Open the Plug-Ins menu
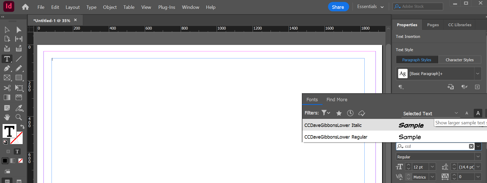Image resolution: width=487 pixels, height=183 pixels. pyautogui.click(x=167, y=7)
